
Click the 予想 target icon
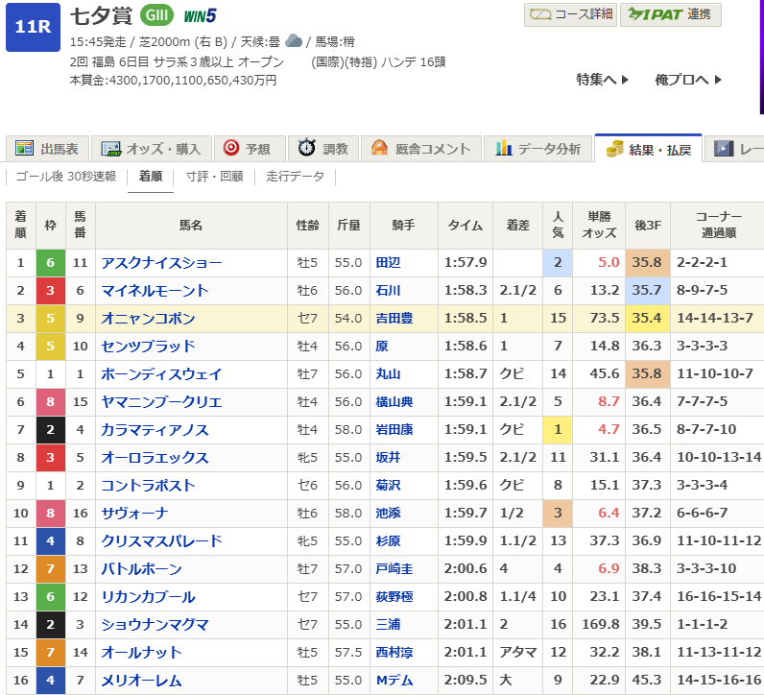pyautogui.click(x=231, y=148)
